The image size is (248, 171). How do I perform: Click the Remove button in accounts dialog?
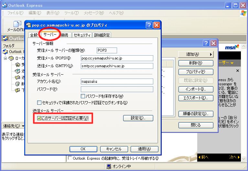[196, 63]
